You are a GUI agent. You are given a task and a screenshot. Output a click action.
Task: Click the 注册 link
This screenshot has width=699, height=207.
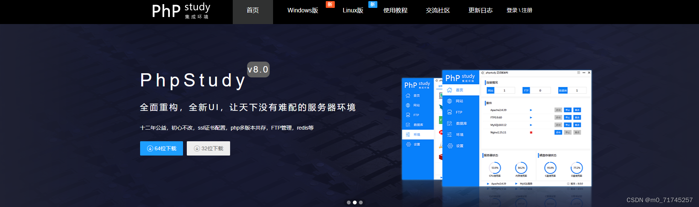tap(527, 10)
